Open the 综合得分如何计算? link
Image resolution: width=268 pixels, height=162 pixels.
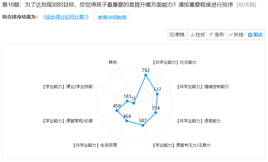[x=66, y=17]
